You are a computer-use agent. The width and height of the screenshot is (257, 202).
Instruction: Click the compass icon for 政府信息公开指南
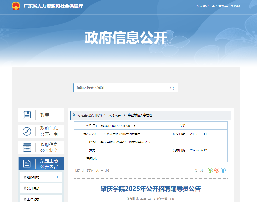tap(27, 131)
